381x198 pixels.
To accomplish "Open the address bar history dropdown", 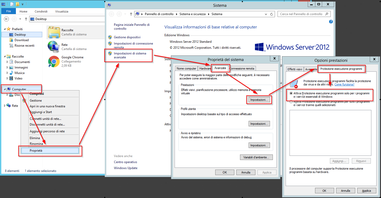I will coord(266,14).
